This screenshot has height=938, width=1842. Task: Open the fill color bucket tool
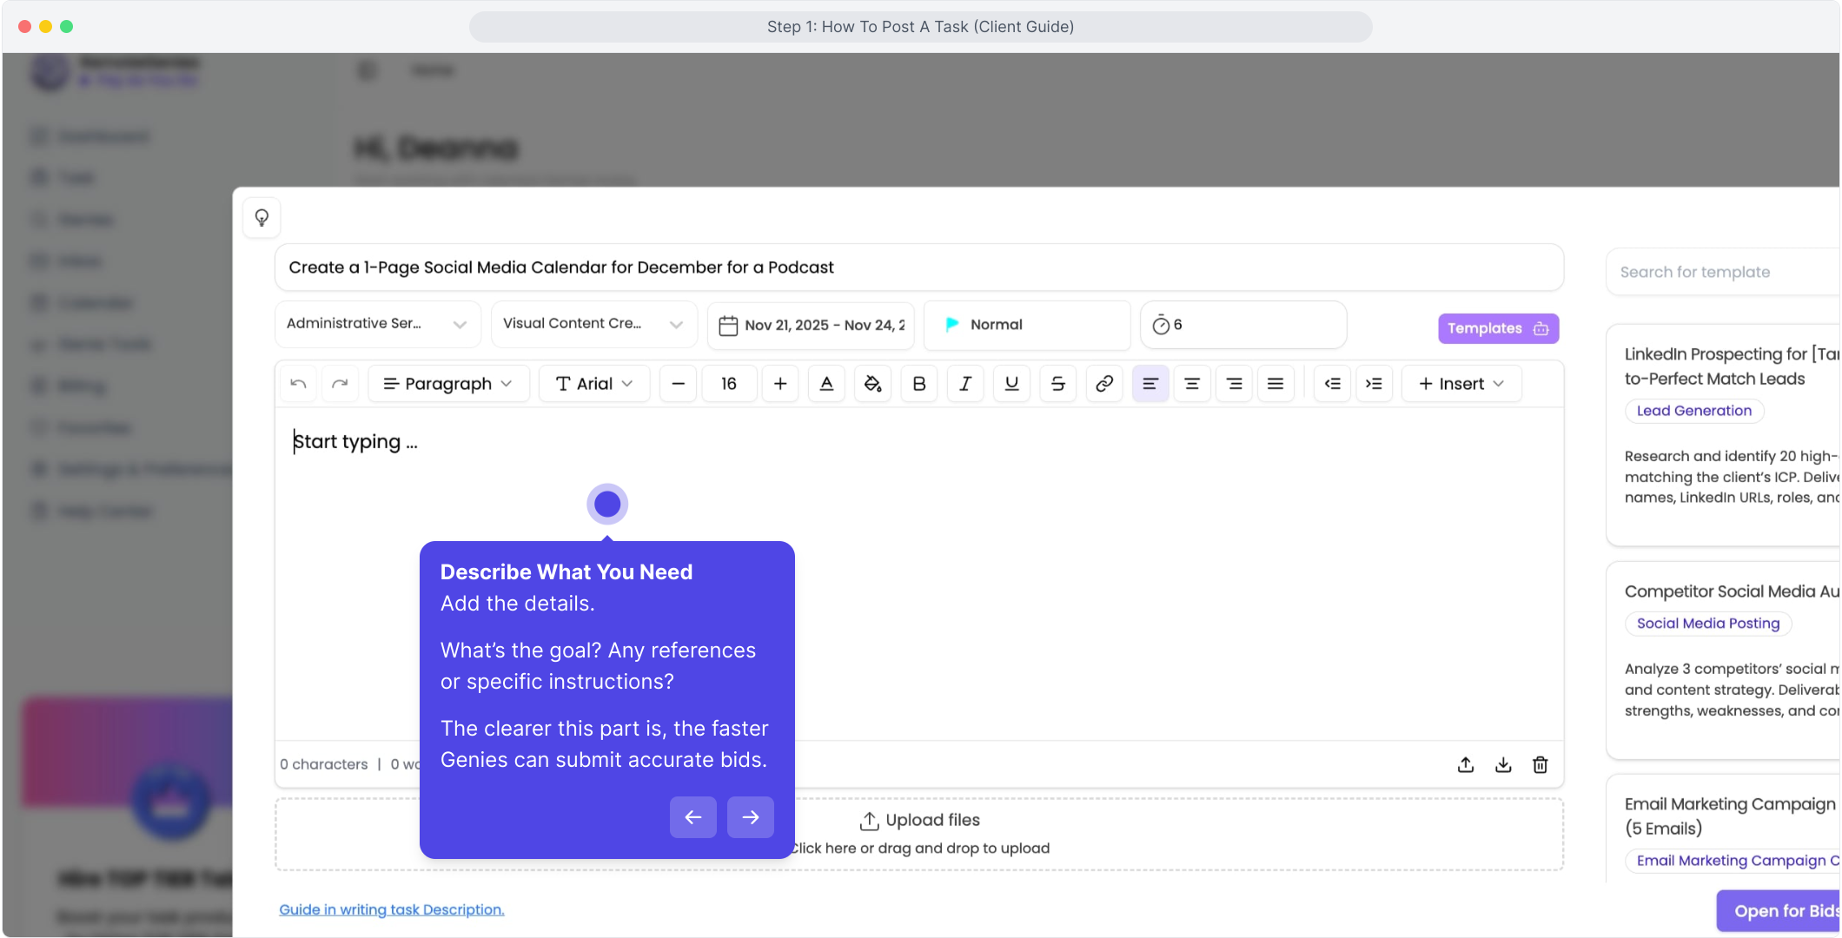click(872, 384)
